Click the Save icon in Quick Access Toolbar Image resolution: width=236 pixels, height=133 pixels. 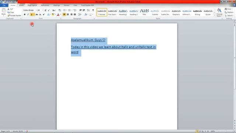click(x=5, y=1)
